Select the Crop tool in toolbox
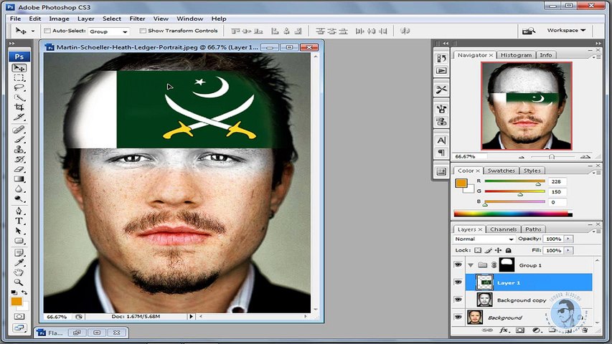Image resolution: width=612 pixels, height=344 pixels. [x=19, y=107]
